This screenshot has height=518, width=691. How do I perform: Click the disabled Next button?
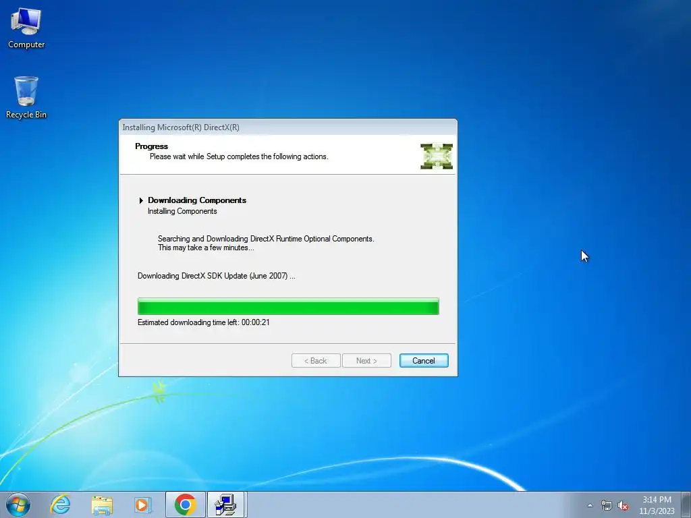[366, 360]
